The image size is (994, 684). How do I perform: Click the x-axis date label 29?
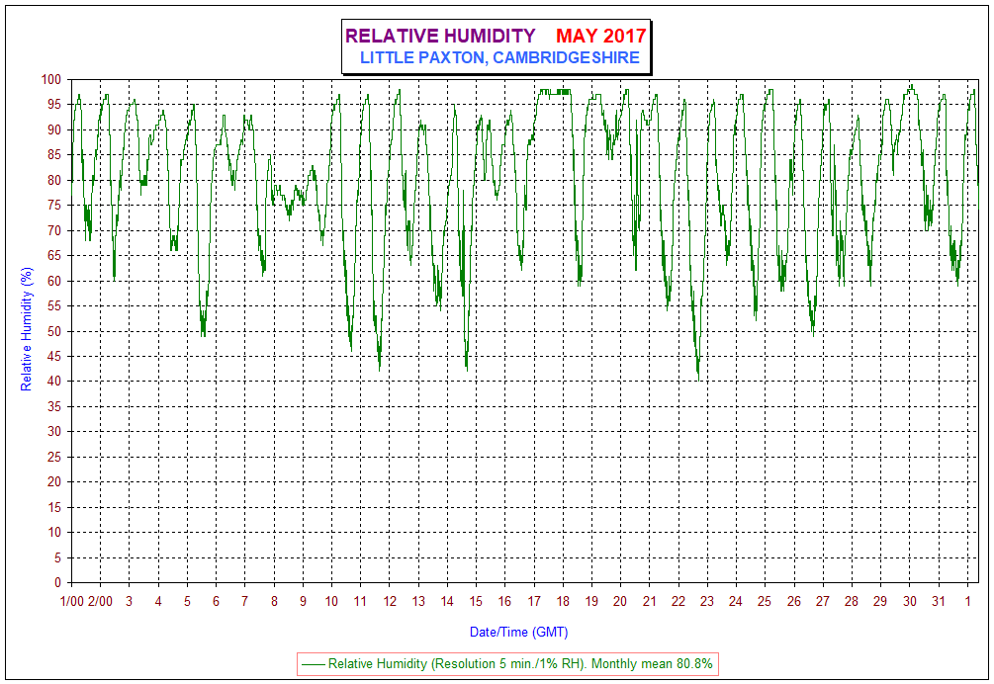tap(880, 602)
